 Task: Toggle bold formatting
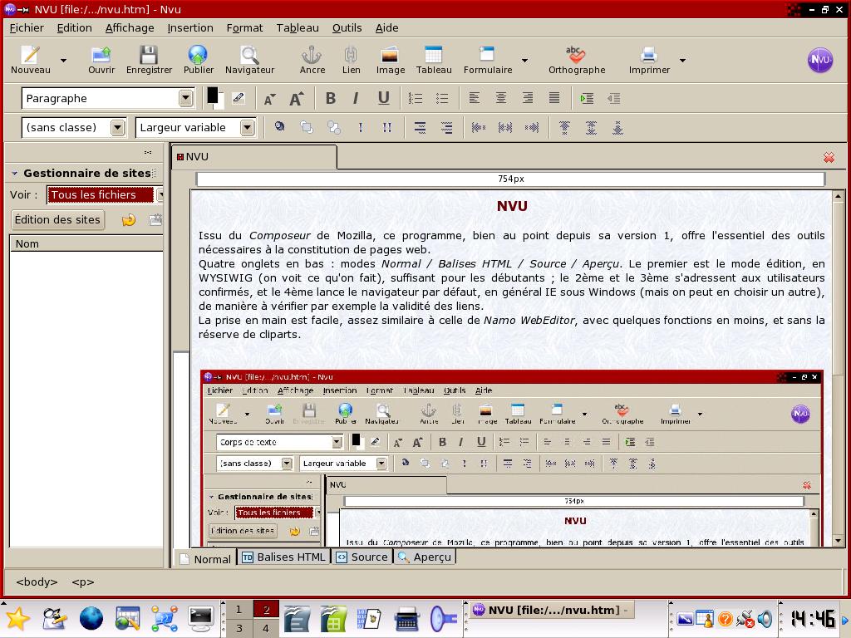330,98
